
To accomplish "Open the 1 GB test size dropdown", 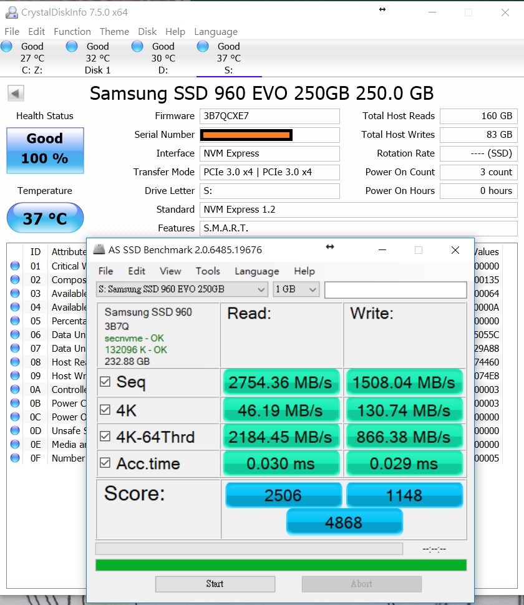I will pos(296,289).
